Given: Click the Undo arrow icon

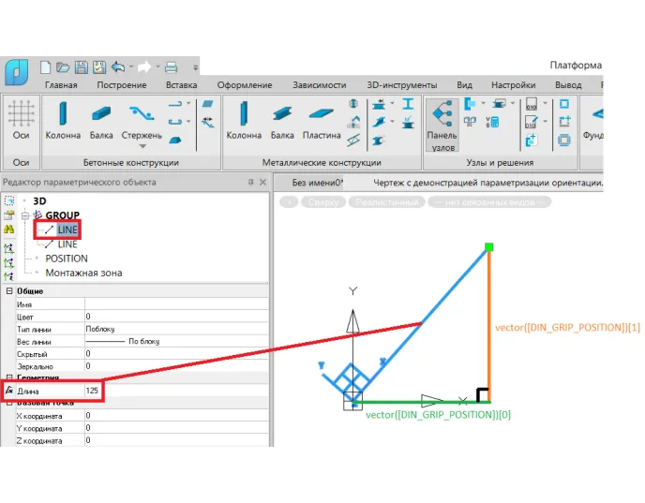Looking at the screenshot, I should pyautogui.click(x=117, y=67).
